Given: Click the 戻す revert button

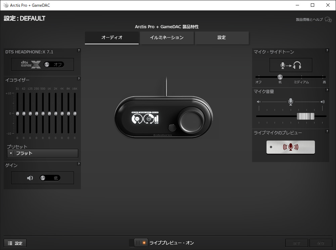Looking at the screenshot, I should [296, 243].
